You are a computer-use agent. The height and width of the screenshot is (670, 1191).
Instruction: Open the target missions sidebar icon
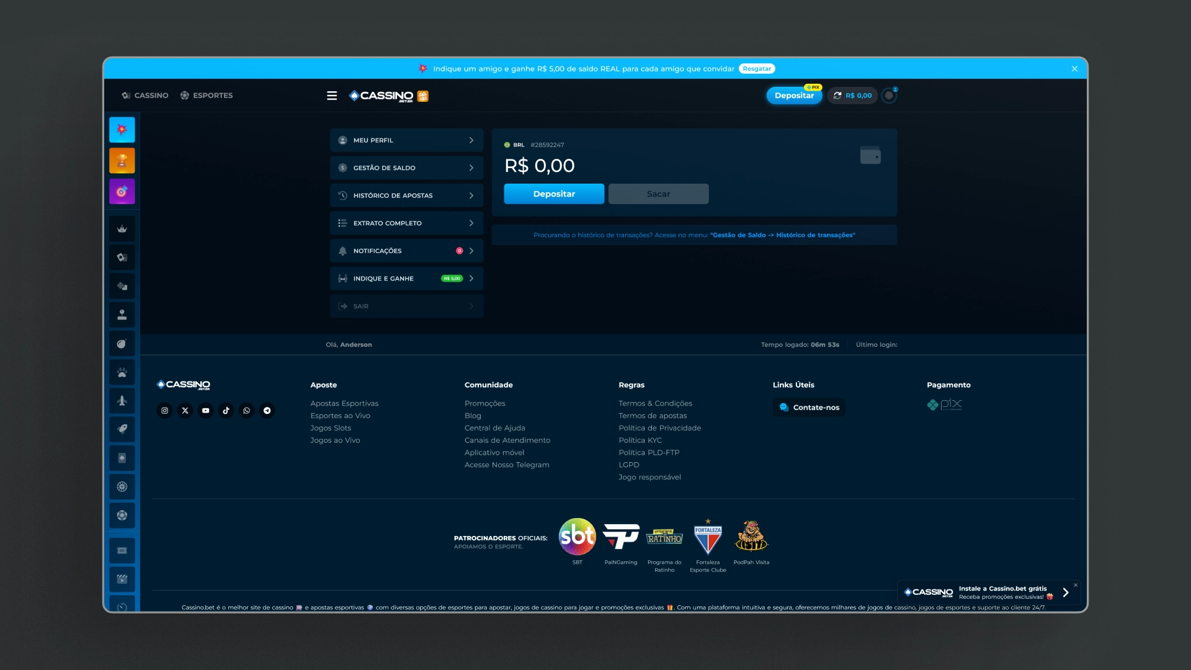pos(122,191)
